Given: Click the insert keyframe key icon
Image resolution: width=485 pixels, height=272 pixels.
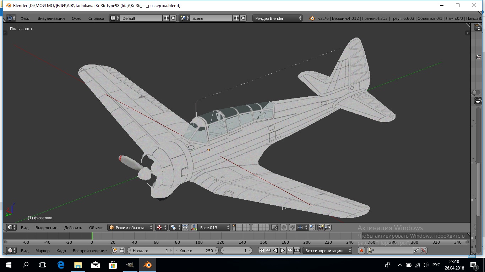Looking at the screenshot, I should pos(416,250).
